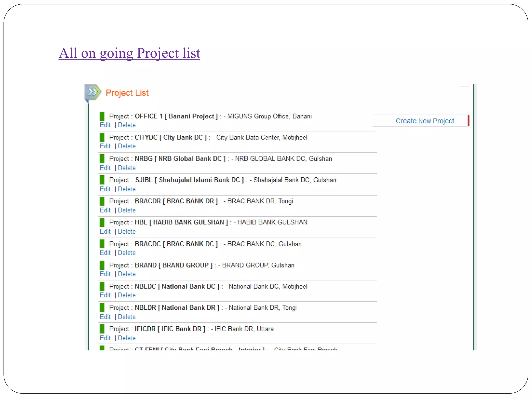This screenshot has height=399, width=532.
Task: Select 'BRAND [ BRAND GROUP ]' project name
Action: (x=174, y=265)
